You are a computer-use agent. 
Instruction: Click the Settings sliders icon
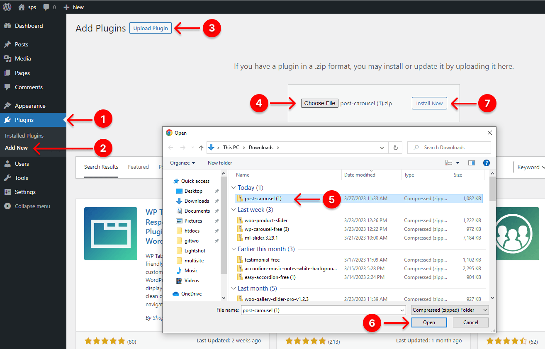coord(7,192)
